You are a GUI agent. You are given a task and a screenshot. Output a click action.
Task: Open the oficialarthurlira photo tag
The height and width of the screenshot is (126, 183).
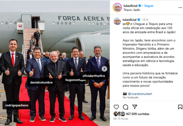pos(94,76)
